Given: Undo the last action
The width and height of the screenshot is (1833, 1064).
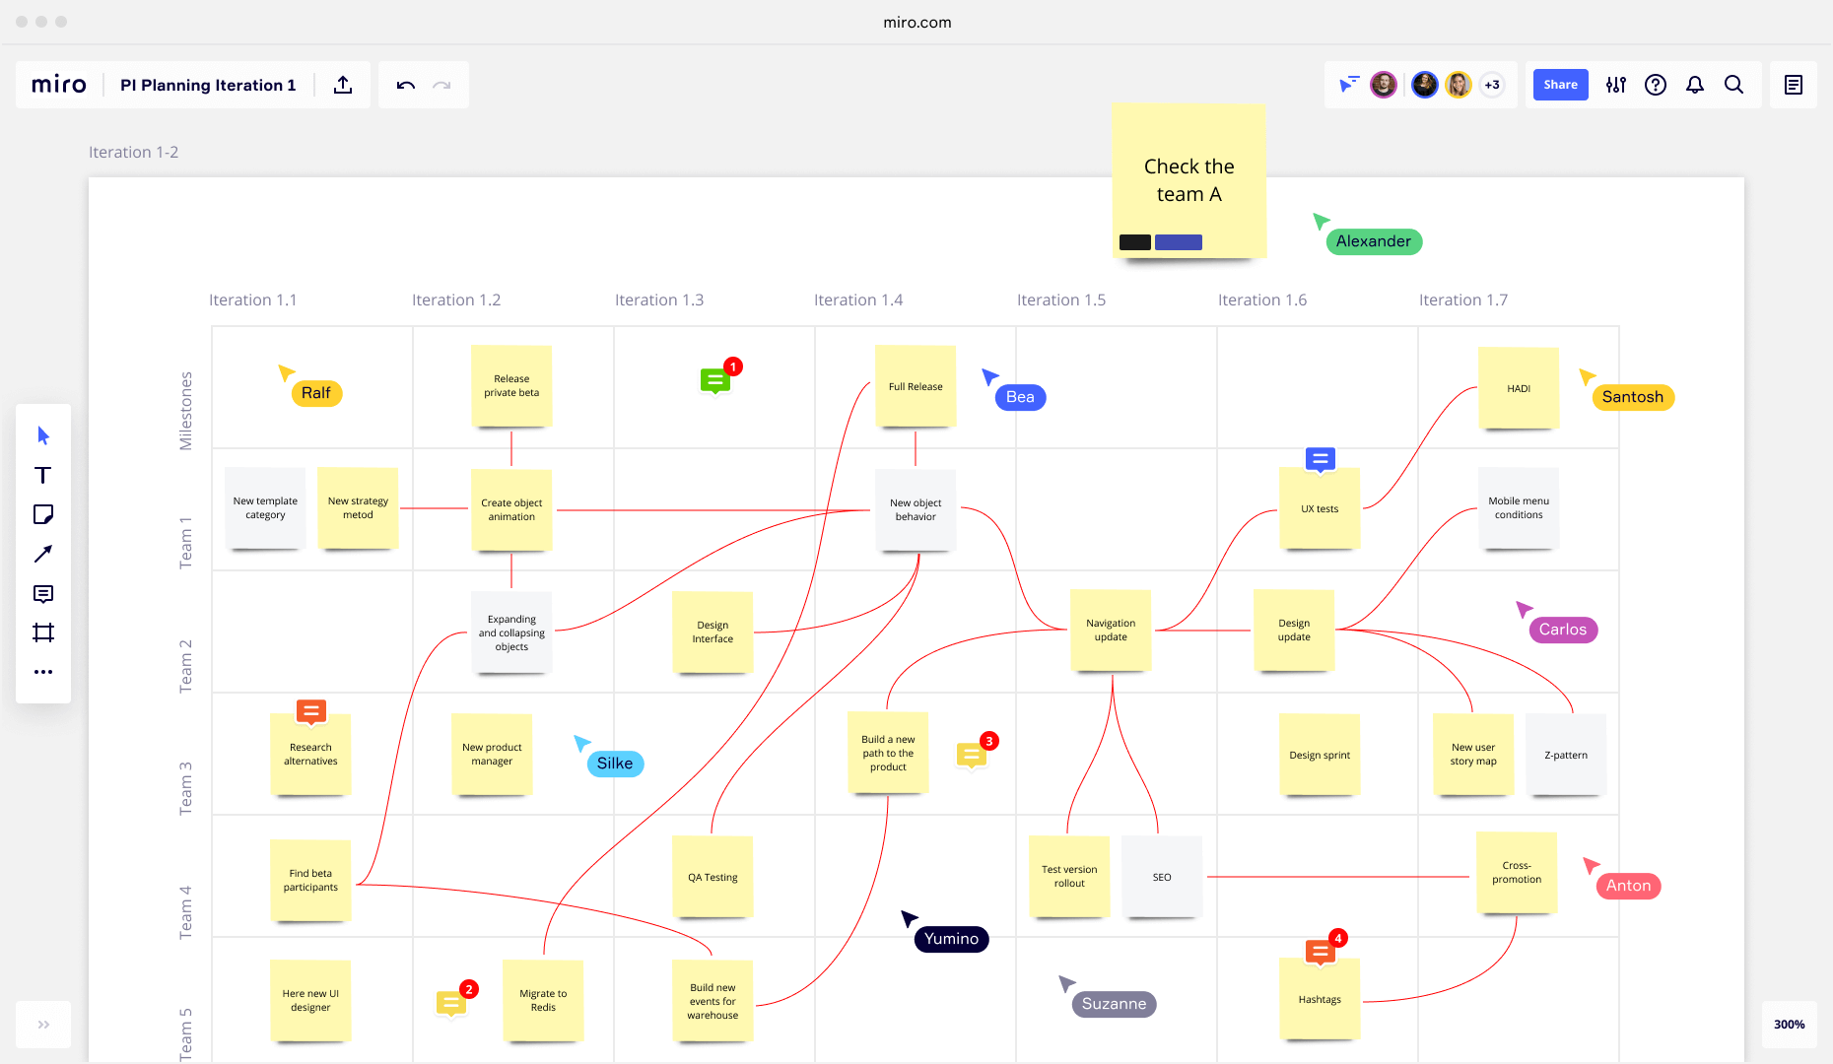Looking at the screenshot, I should 406,85.
